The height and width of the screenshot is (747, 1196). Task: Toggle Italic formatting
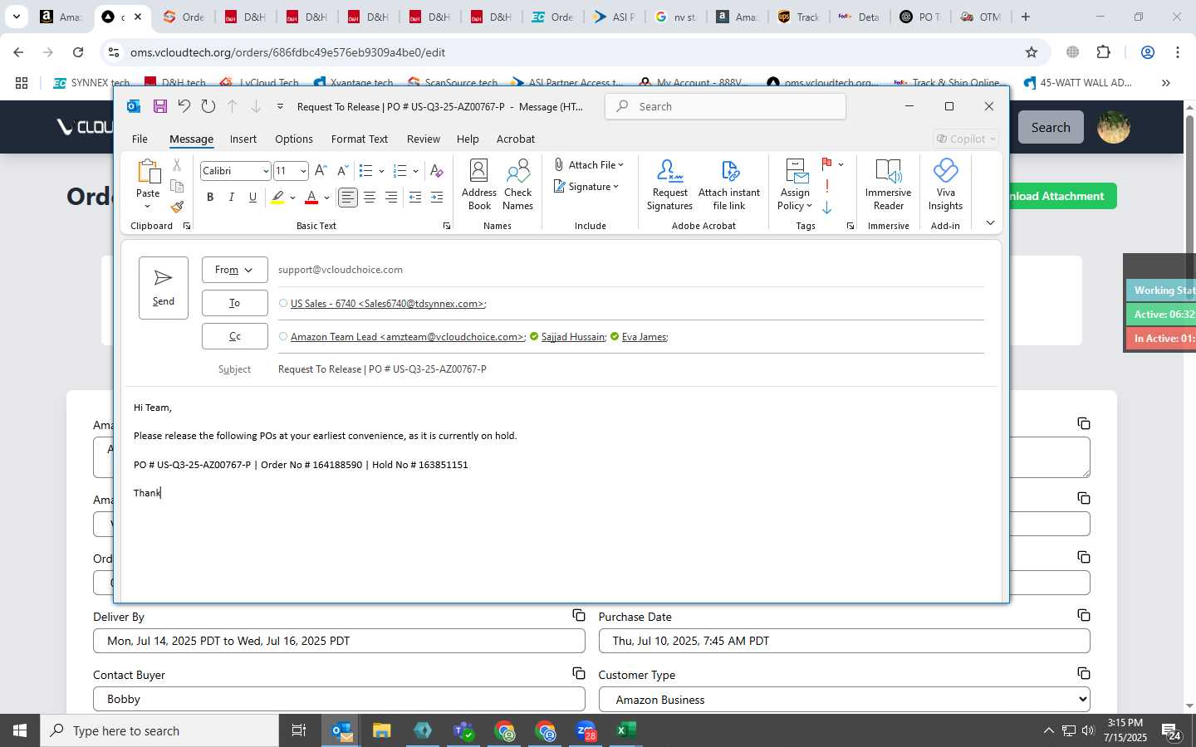tap(232, 197)
